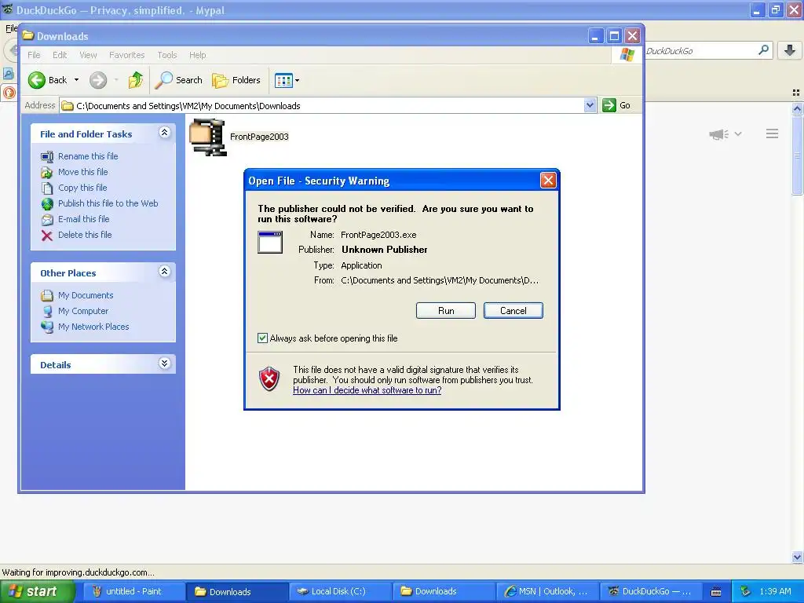Image resolution: width=804 pixels, height=603 pixels.
Task: Click the tray icon beside the clock
Action: 745,591
